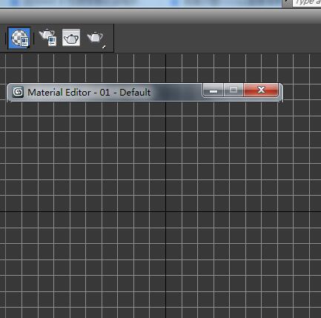Click the arrow beside the search field
The height and width of the screenshot is (318, 321).
(287, 3)
